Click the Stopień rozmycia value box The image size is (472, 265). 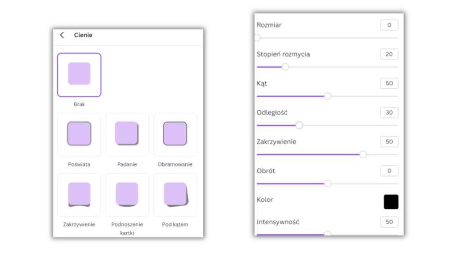click(389, 54)
